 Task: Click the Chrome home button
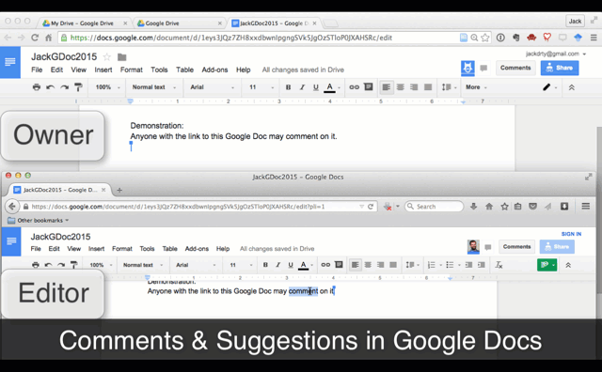point(48,38)
